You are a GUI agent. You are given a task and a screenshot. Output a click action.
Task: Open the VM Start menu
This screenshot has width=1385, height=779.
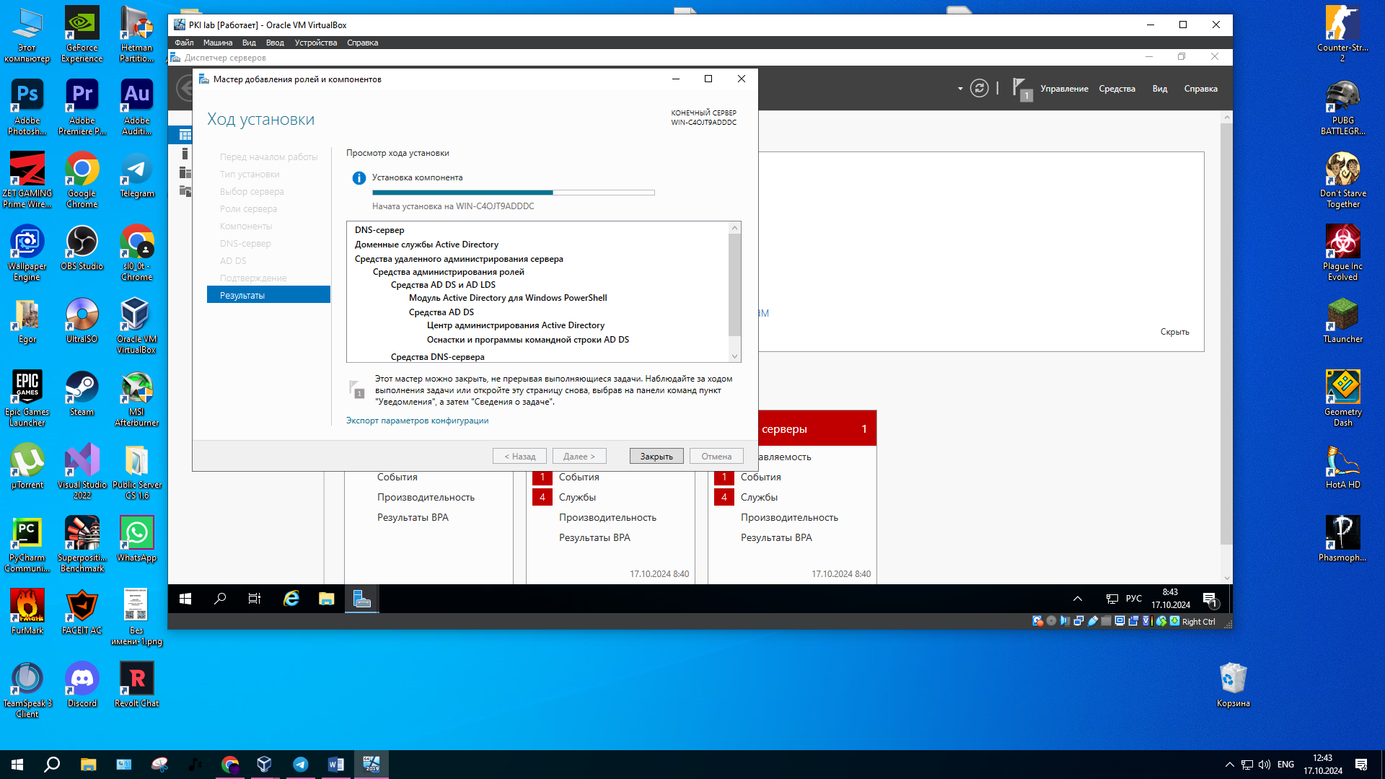[x=185, y=599]
